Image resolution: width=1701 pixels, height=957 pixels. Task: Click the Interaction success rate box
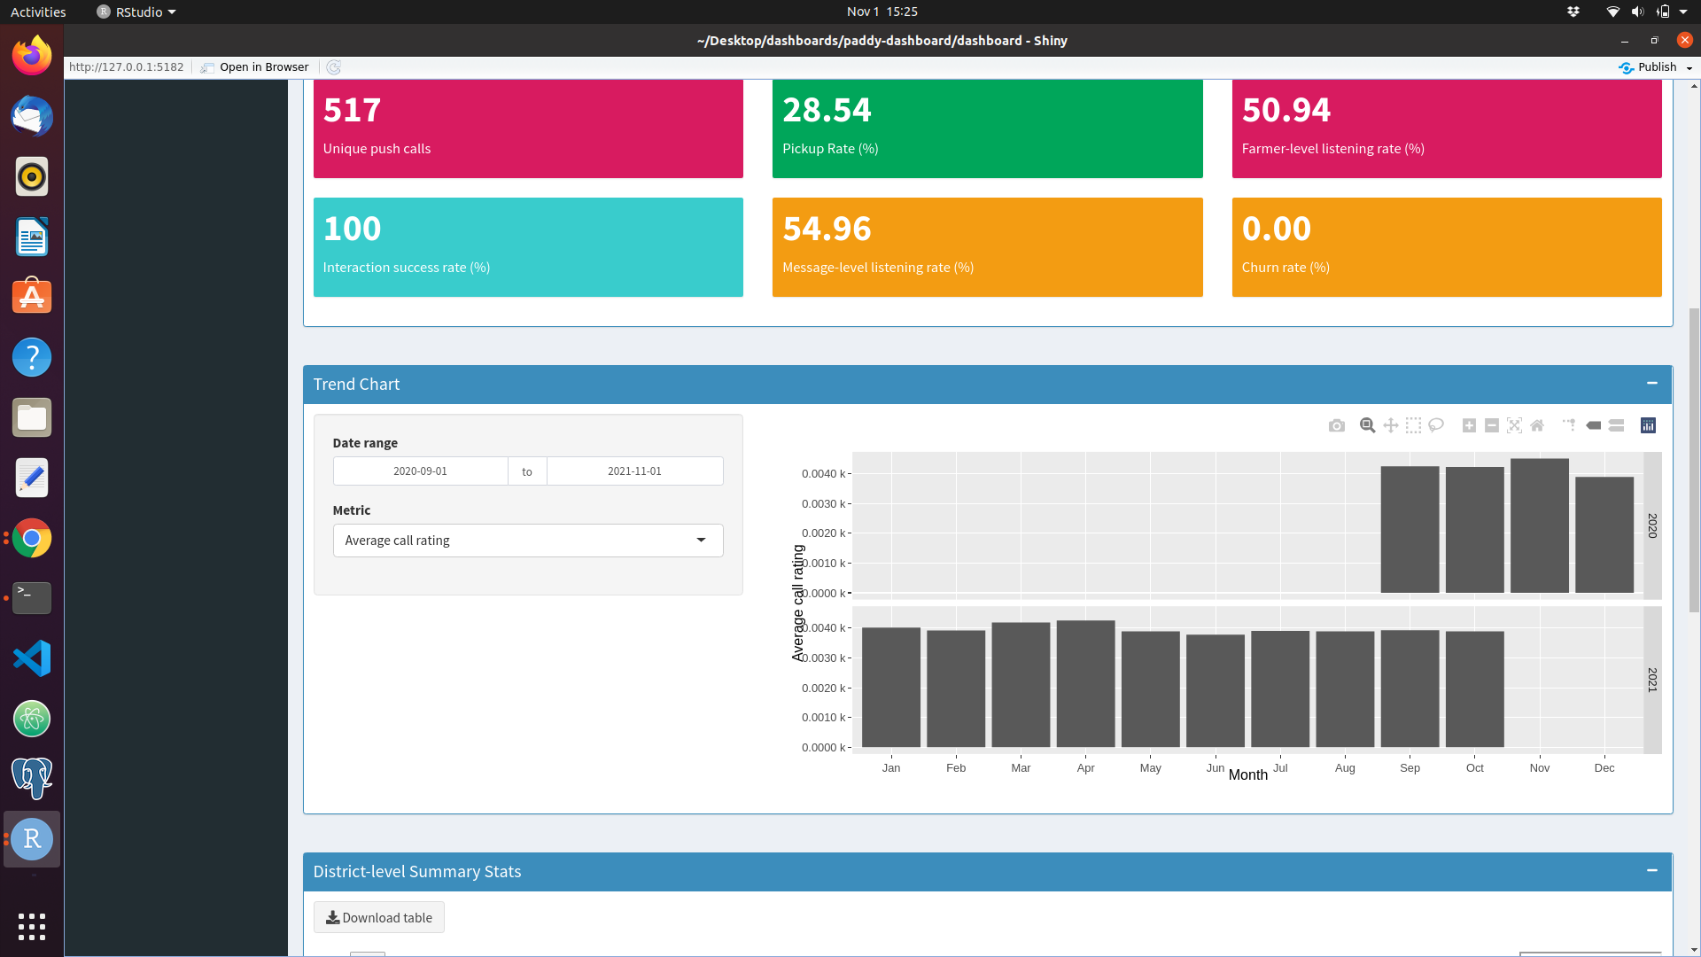tap(528, 247)
